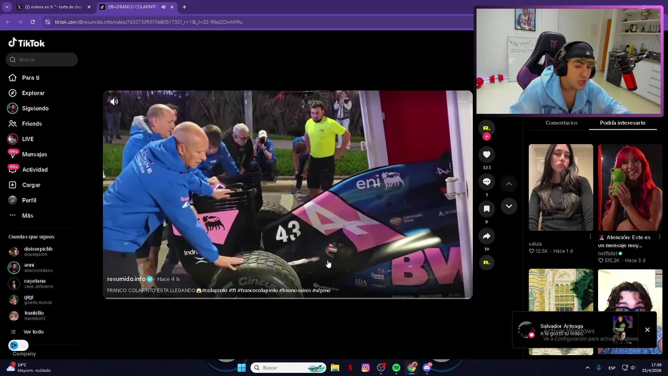Screen dimensions: 668x376
Task: Click the TikTok search field Buscar
Action: (42, 60)
